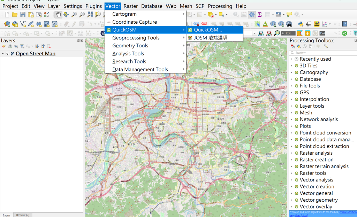Switch to the Browser (2) tab
This screenshot has width=357, height=217.
click(23, 215)
